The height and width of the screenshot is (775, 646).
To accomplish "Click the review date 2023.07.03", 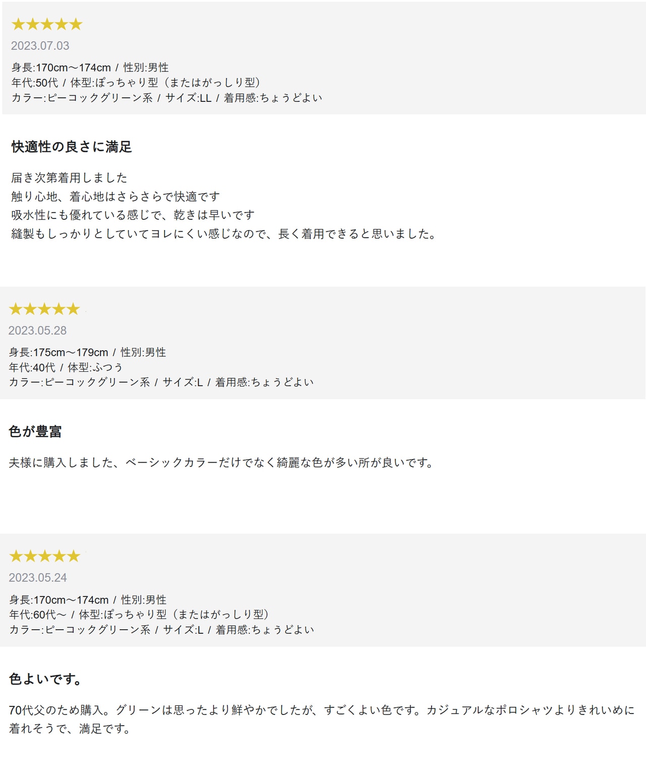I will [x=40, y=46].
